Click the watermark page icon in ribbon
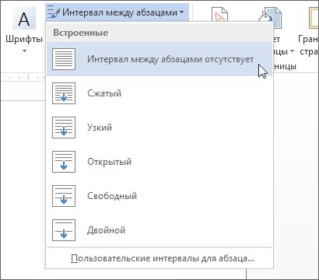The height and width of the screenshot is (280, 319). point(220,14)
